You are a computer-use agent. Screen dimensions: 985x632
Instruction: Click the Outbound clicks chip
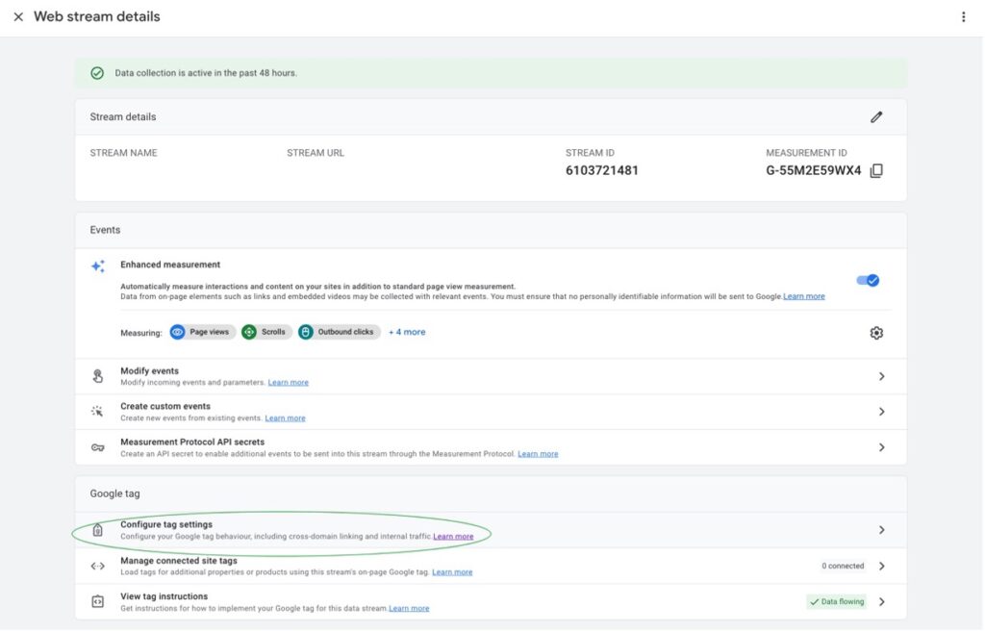tap(339, 332)
